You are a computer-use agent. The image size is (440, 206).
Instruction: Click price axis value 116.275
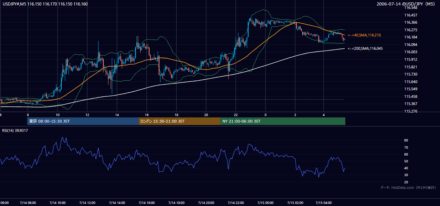[411, 30]
